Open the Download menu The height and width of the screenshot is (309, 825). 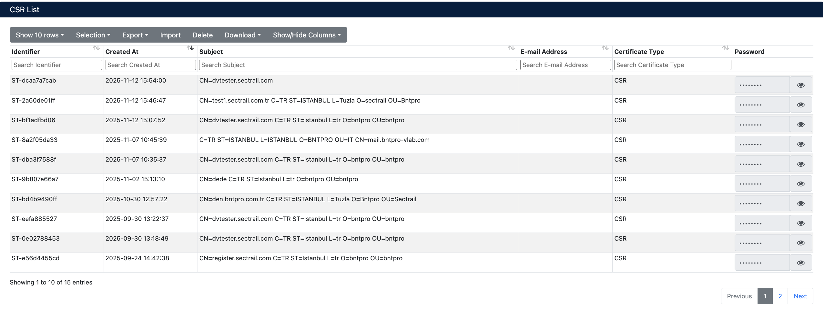tap(242, 35)
